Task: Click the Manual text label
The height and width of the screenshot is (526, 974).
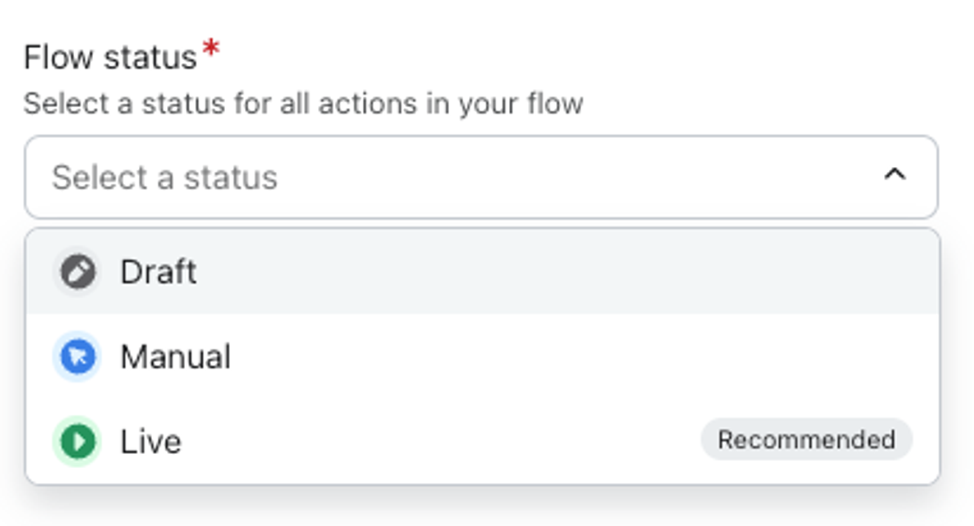Action: (175, 357)
